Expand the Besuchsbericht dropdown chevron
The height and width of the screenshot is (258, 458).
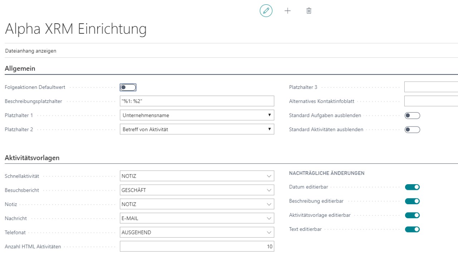(x=269, y=190)
